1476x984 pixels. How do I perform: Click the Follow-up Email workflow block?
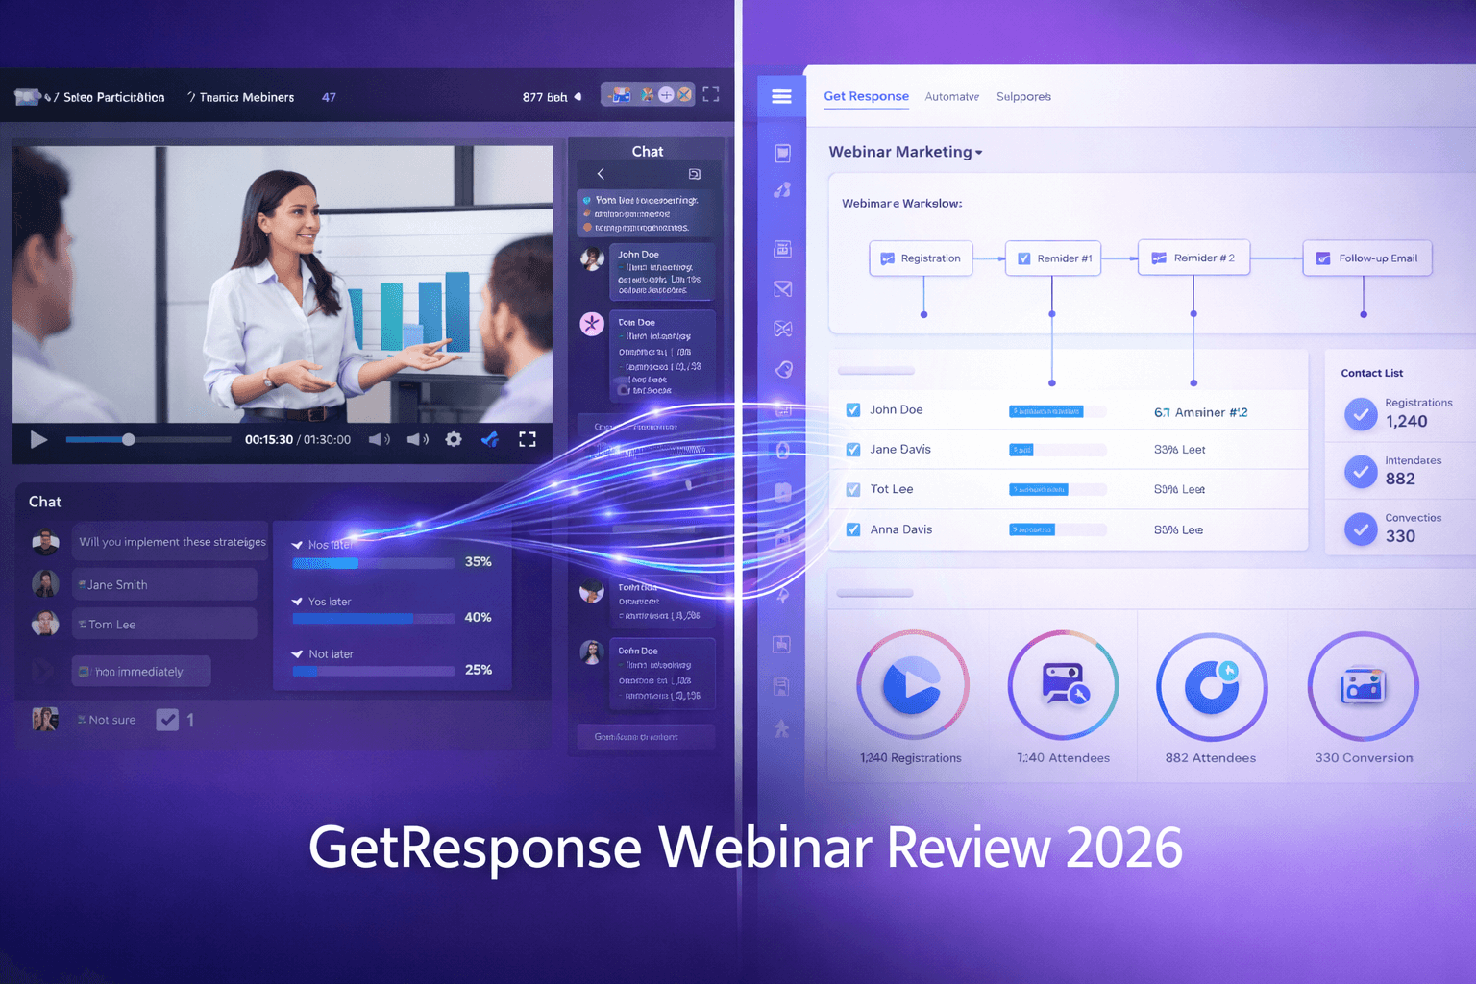pos(1365,258)
